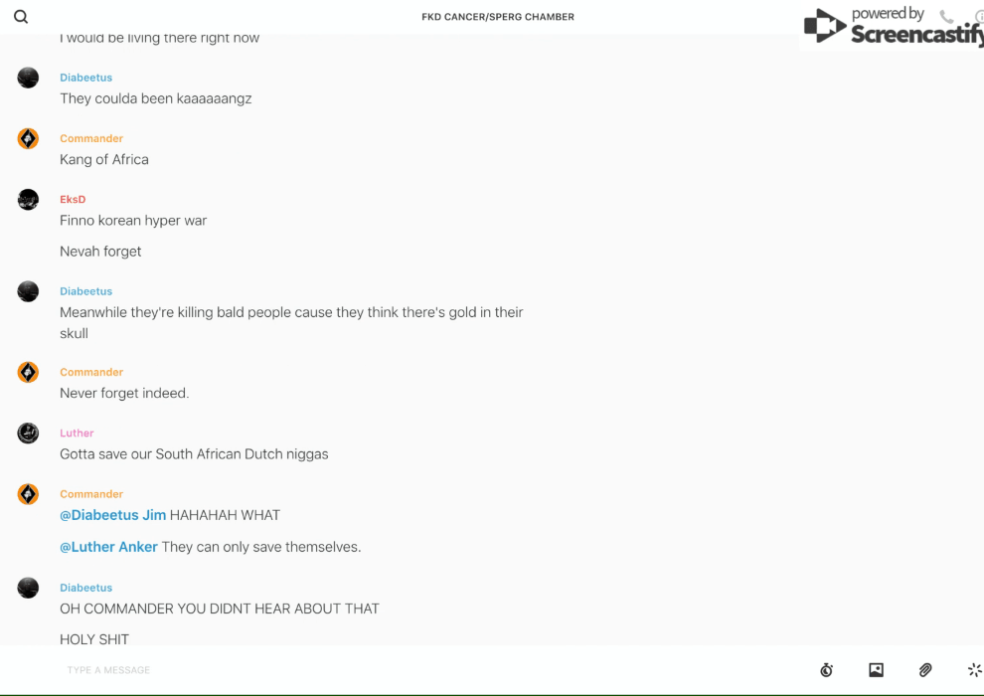The width and height of the screenshot is (984, 696).
Task: Click the burst icon beside the paperclip
Action: click(975, 670)
